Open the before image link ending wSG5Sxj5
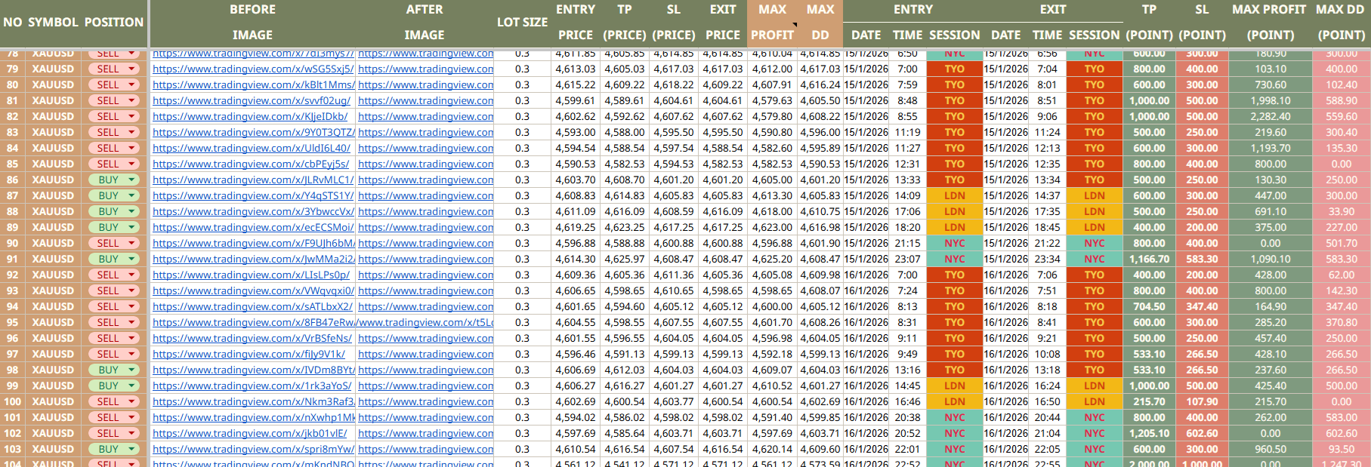This screenshot has height=467, width=1371. point(253,69)
